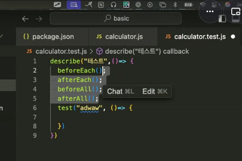242x161 pixels.
Task: Click the headphones icon in the menu bar
Action: tap(113, 5)
